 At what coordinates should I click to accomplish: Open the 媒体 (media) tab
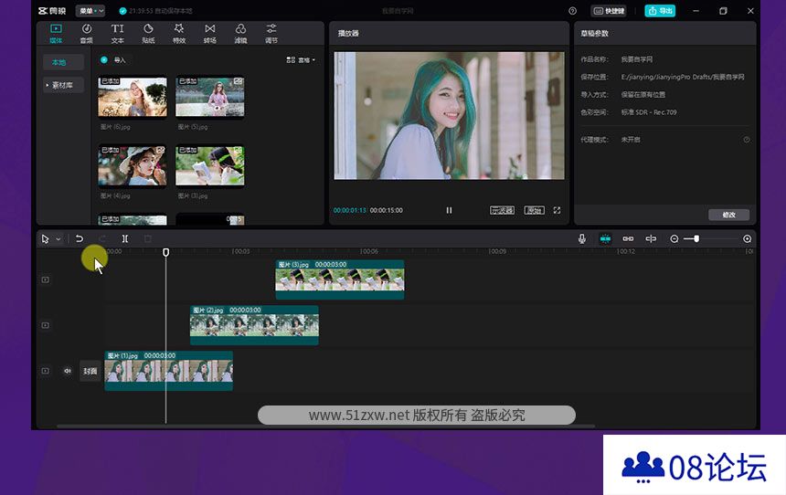tap(56, 33)
